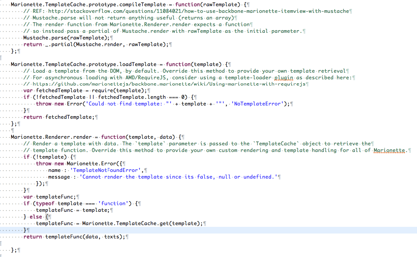Click the 'TemplateNotFoundError' string literal

(x=106, y=170)
